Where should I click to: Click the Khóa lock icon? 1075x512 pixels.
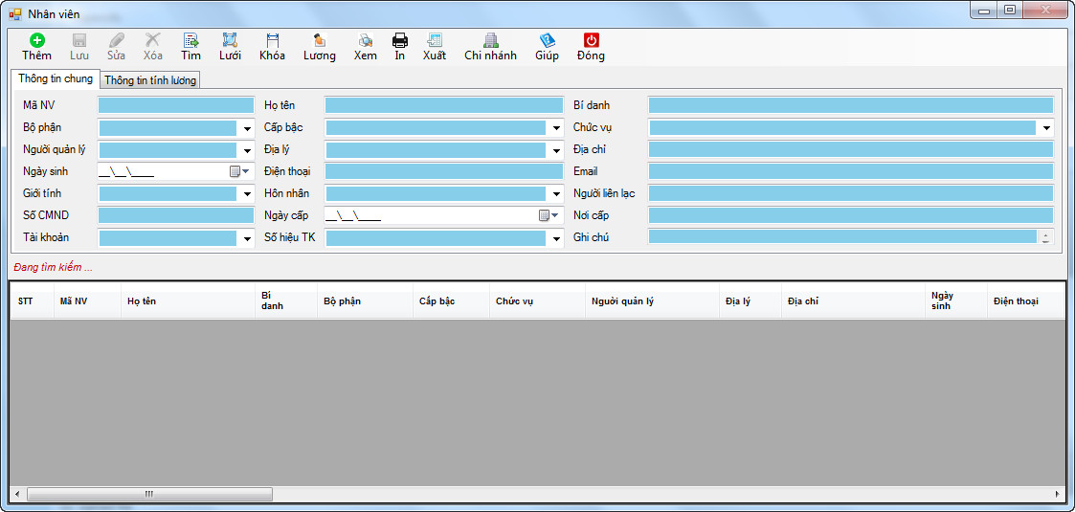coord(272,40)
